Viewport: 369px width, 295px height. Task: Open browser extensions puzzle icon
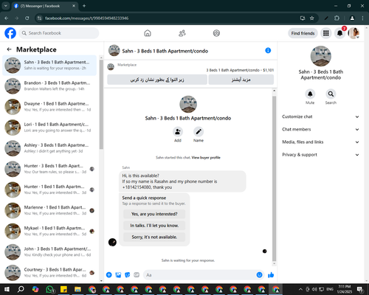337,18
